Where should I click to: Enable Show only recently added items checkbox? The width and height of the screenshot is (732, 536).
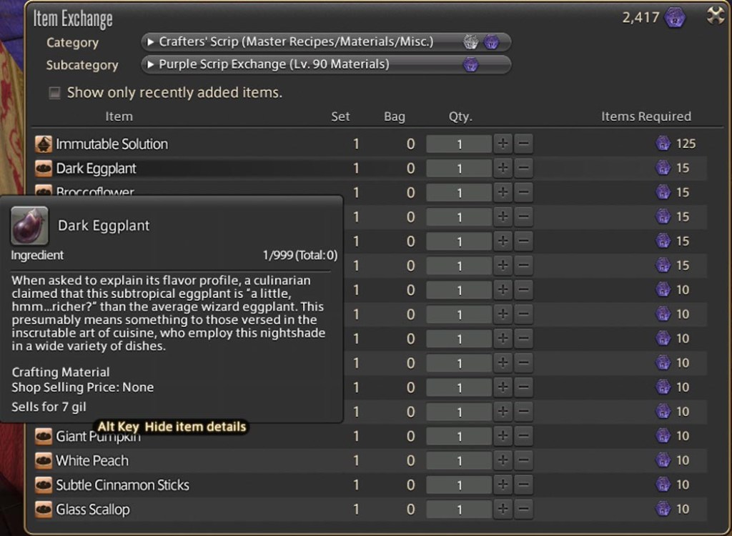pos(54,93)
